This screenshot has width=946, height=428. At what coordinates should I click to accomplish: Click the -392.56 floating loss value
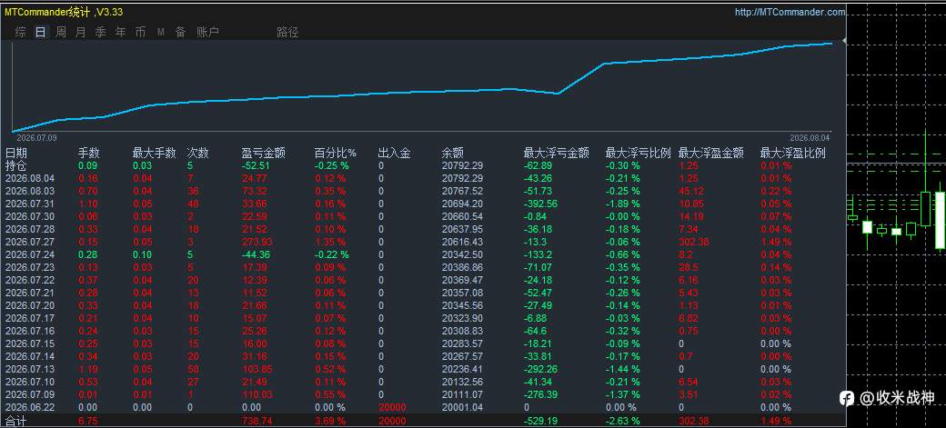(x=540, y=204)
